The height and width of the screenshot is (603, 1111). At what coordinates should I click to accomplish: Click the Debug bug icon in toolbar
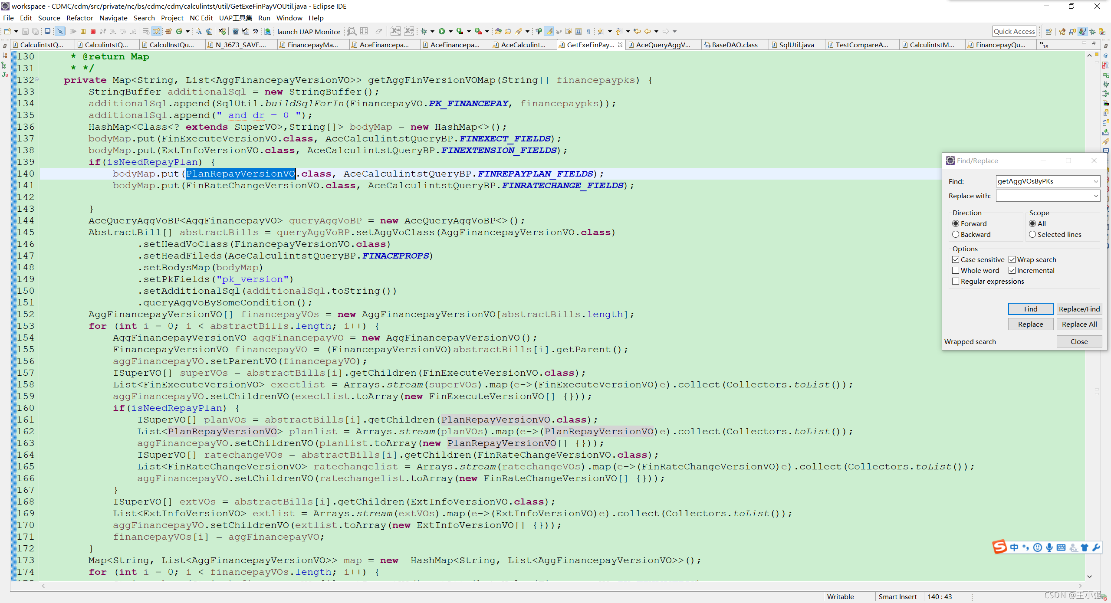click(x=424, y=31)
